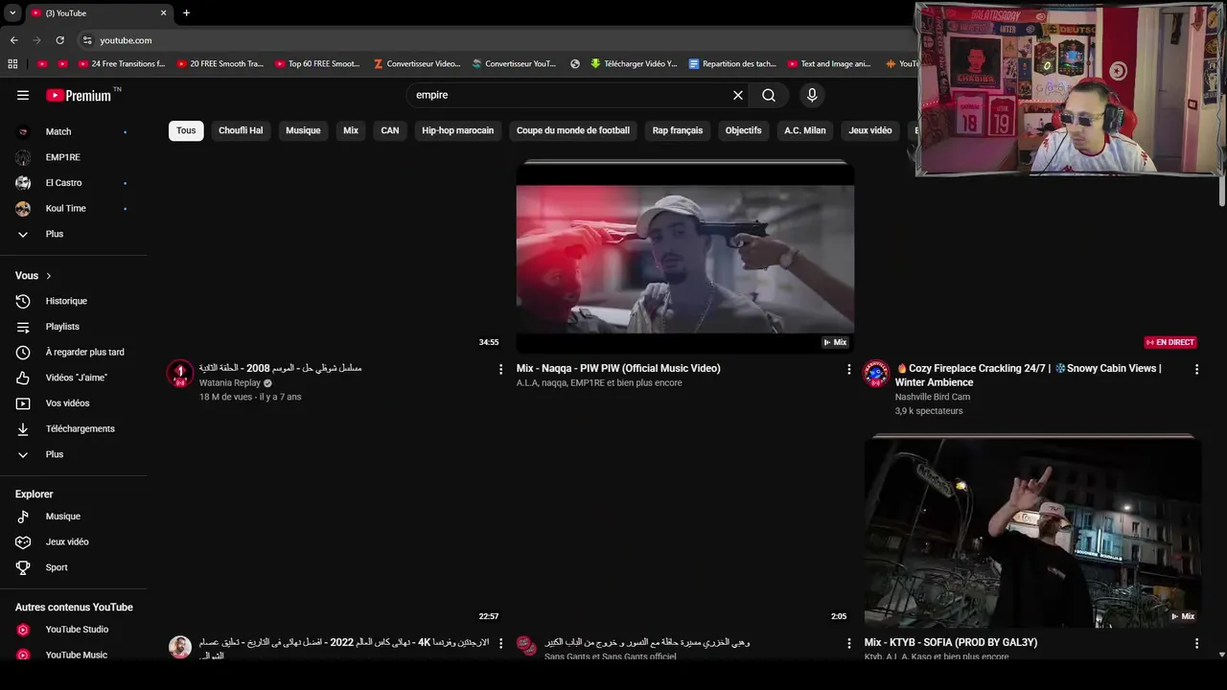
Task: Select 'Coupe du monde de football' chip
Action: (x=573, y=130)
